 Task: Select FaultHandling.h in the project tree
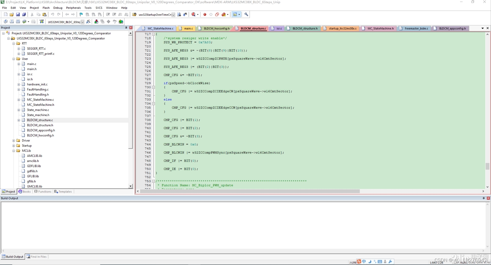point(38,95)
